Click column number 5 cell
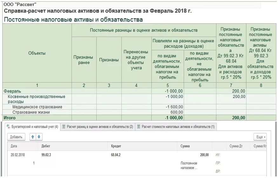Viewport: 278px width, 178px height. (167, 85)
